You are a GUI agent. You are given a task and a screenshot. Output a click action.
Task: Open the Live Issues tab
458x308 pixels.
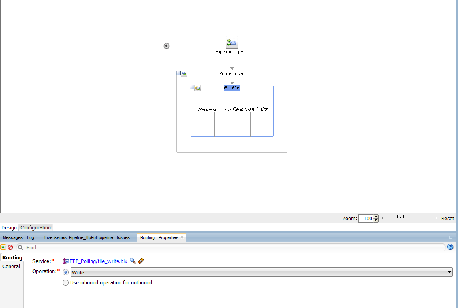[x=87, y=237]
